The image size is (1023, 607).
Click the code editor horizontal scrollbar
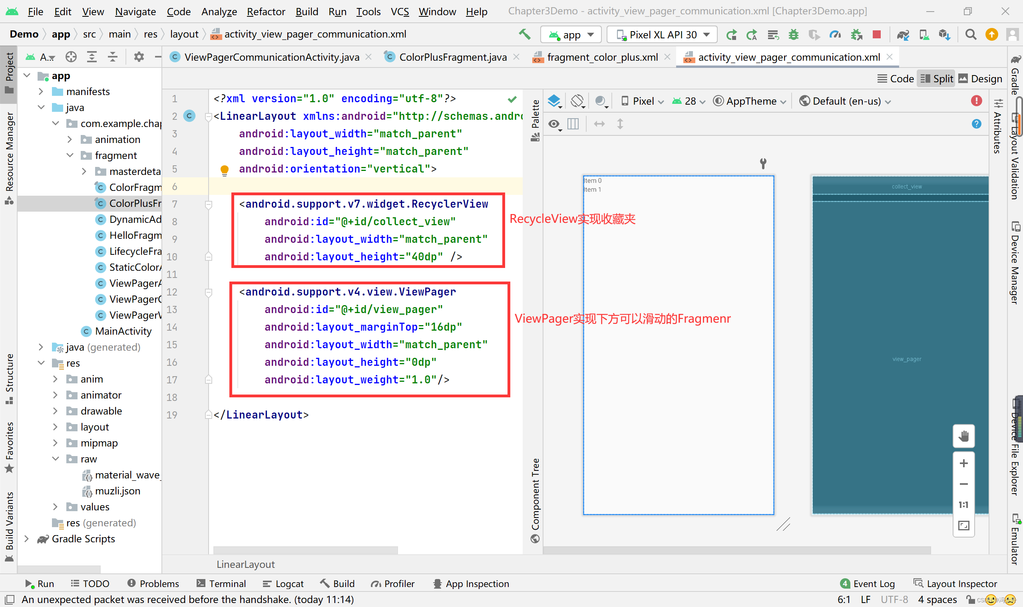click(x=305, y=550)
